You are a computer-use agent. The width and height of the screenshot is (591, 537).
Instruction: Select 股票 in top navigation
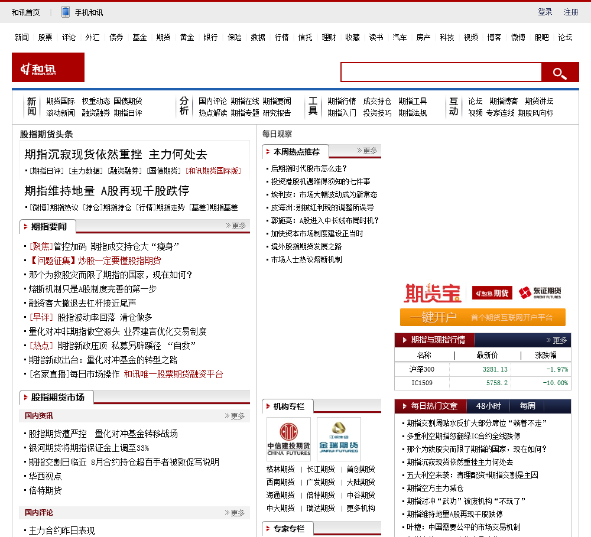46,37
